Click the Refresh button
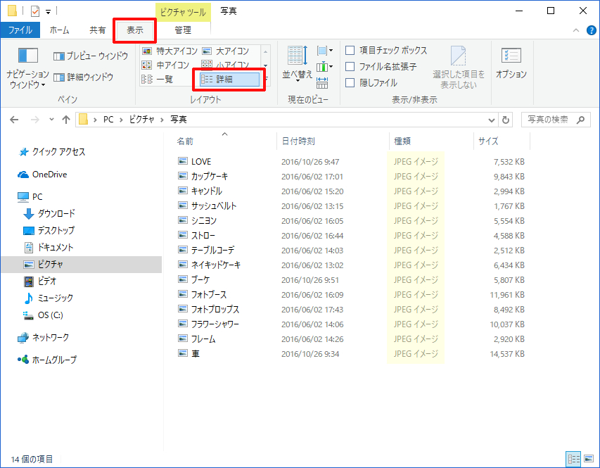 tap(506, 120)
